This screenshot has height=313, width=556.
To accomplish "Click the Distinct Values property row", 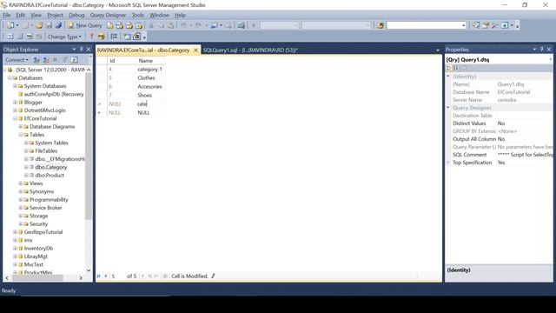I will [501, 123].
